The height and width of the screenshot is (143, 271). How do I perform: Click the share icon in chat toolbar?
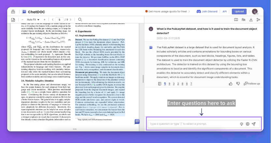click(x=258, y=20)
